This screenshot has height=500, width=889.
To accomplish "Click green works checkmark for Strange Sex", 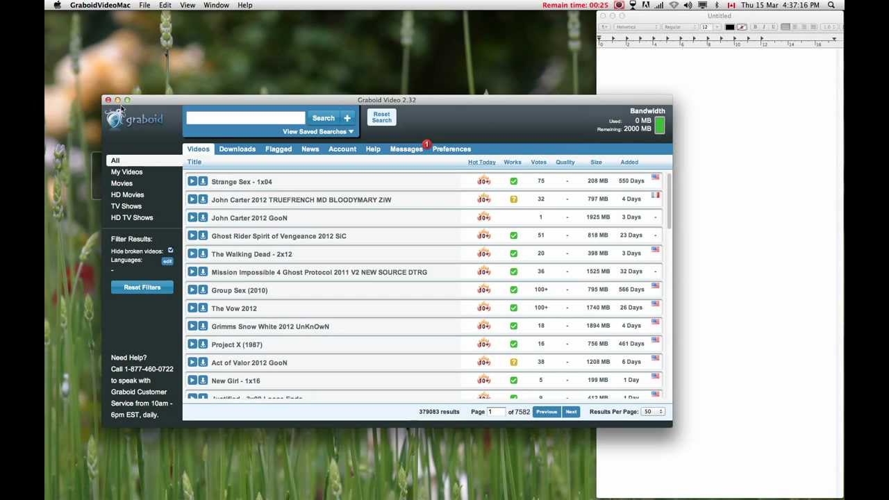I will (513, 181).
